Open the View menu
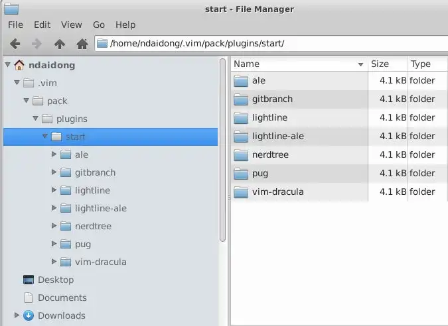This screenshot has height=326, width=448. [x=72, y=25]
